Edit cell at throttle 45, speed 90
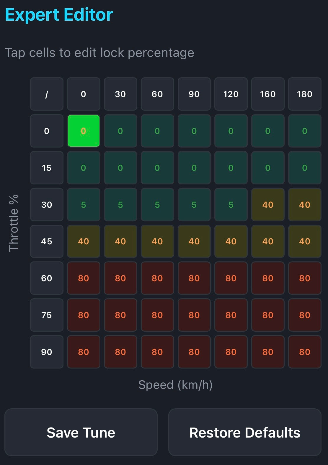This screenshot has height=465, width=328. (x=194, y=241)
